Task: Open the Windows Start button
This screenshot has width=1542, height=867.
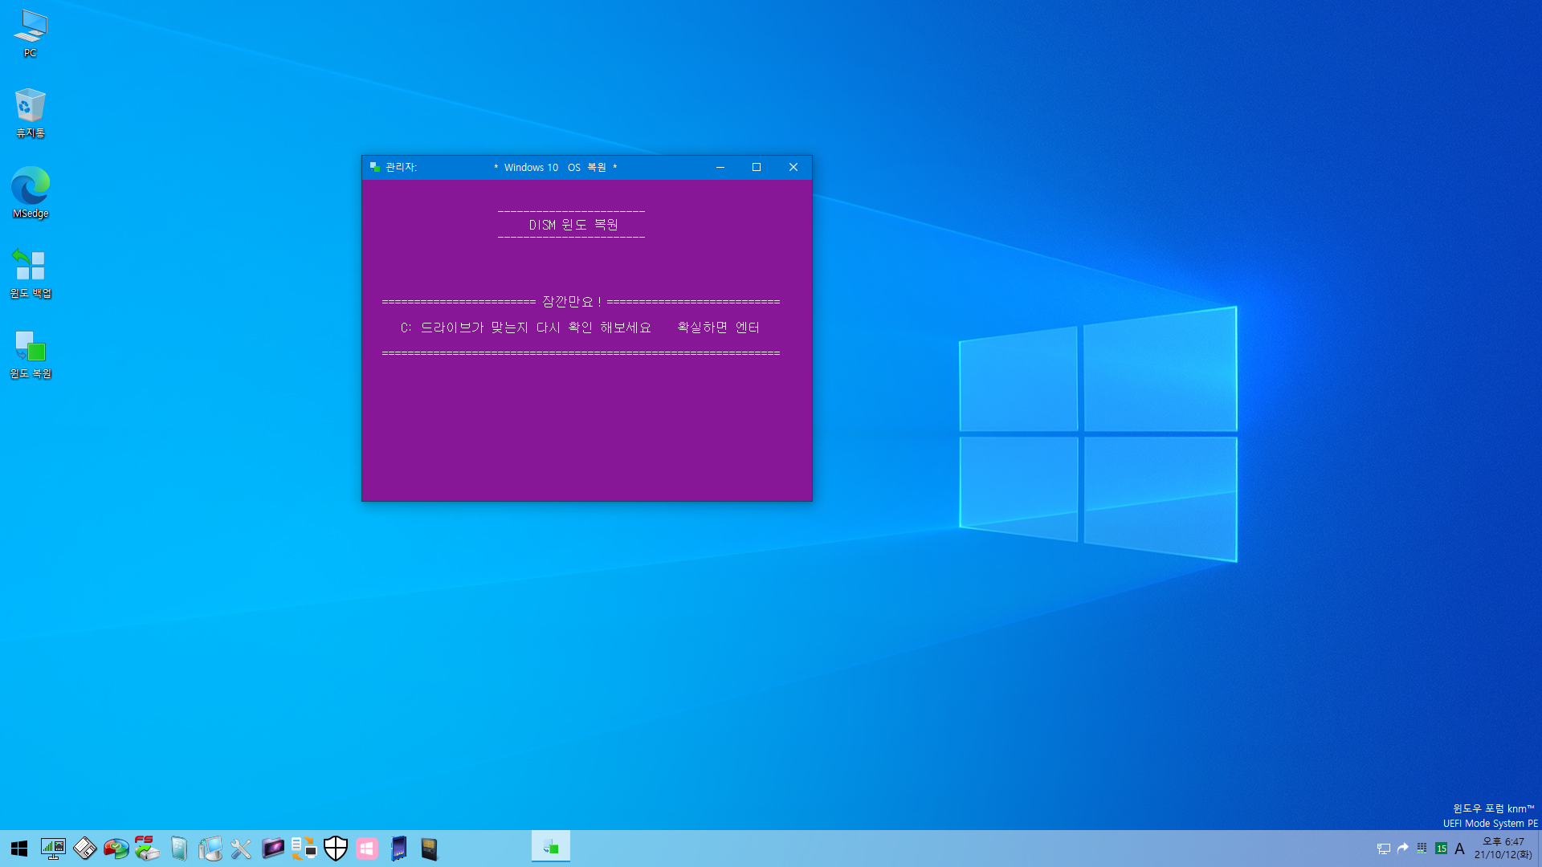Action: point(19,849)
